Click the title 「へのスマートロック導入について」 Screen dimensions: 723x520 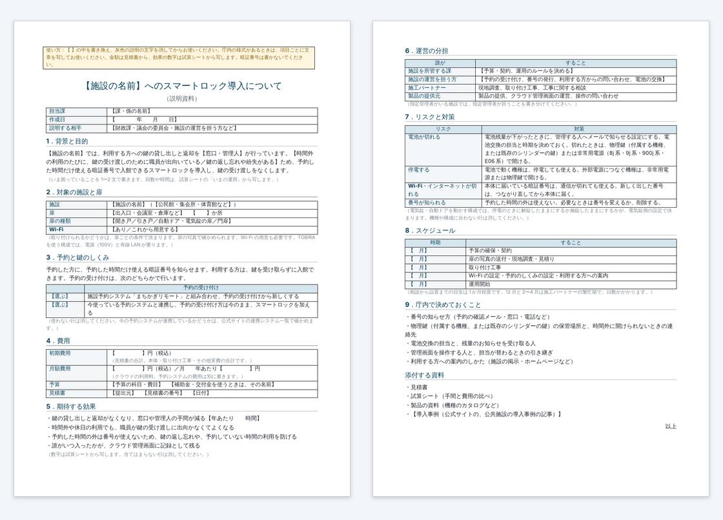pos(212,86)
